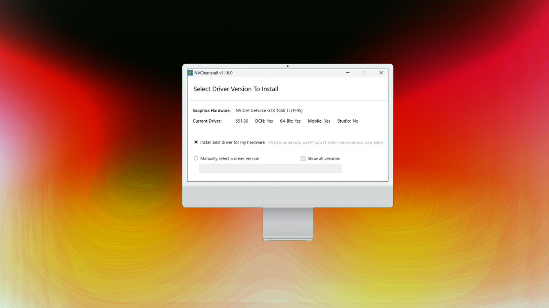Click the 'Current Driver:' label
Image resolution: width=549 pixels, height=308 pixels.
[x=207, y=121]
